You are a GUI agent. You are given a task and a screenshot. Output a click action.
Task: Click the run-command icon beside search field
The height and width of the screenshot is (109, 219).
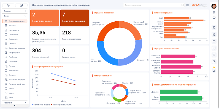coord(188,5)
